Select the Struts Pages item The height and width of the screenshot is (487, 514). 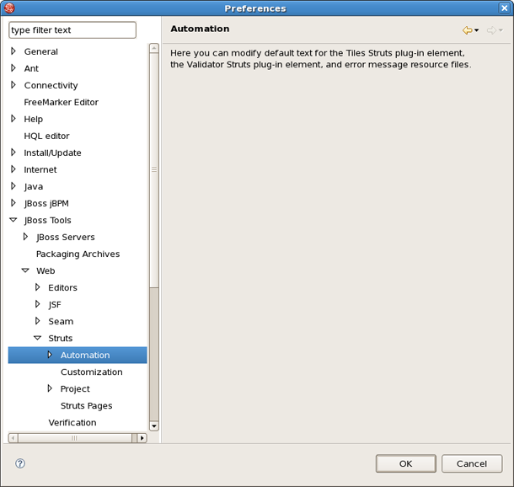[x=86, y=405]
